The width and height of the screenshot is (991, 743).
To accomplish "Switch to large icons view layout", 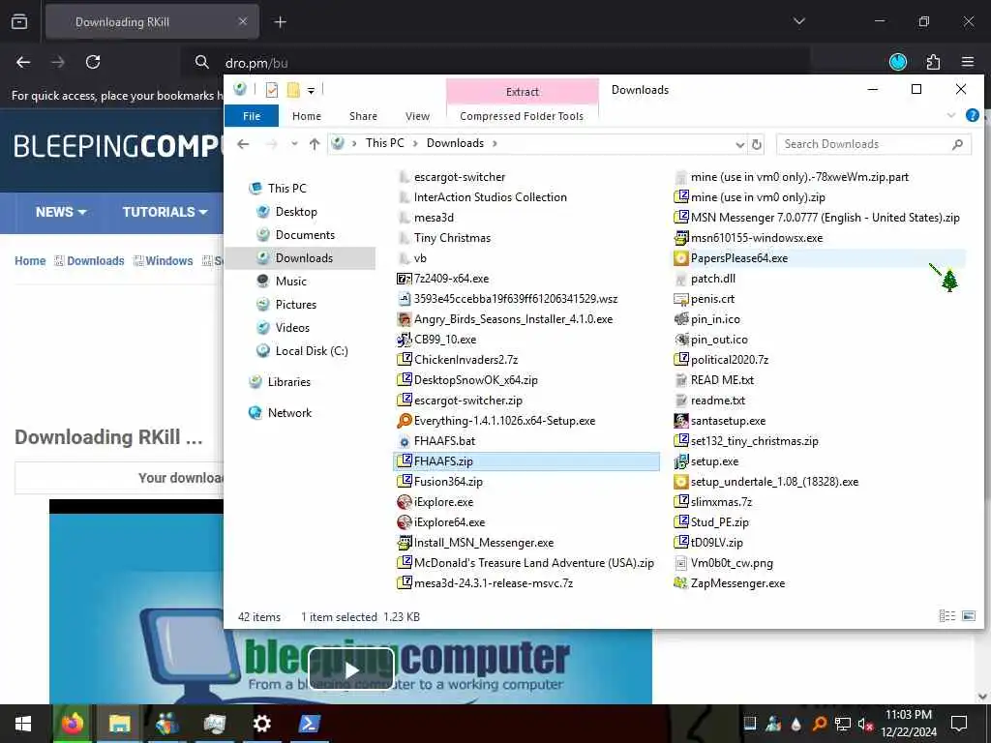I will 968,616.
